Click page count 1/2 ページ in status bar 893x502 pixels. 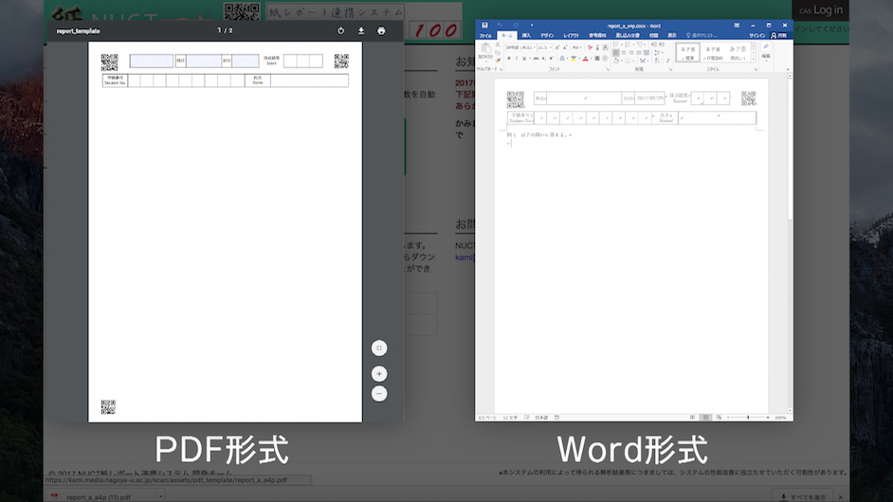[x=487, y=417]
